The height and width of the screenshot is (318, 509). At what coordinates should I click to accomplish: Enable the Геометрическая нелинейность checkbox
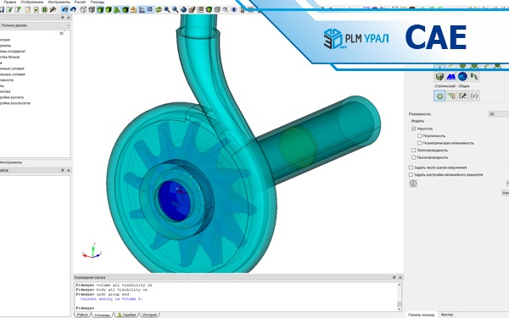tap(419, 143)
